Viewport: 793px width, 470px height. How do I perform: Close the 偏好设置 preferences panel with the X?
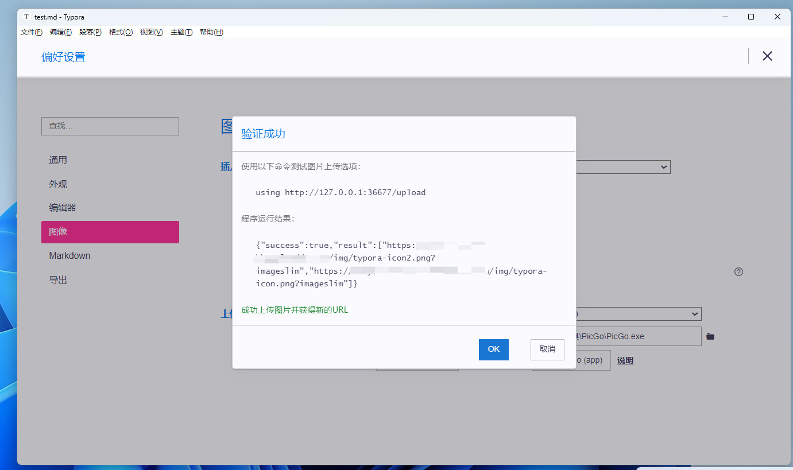(x=767, y=56)
